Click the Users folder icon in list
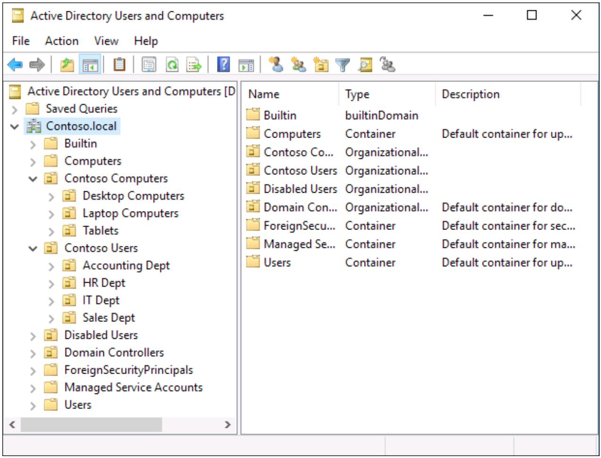Viewport: 601px width, 458px height. point(253,262)
